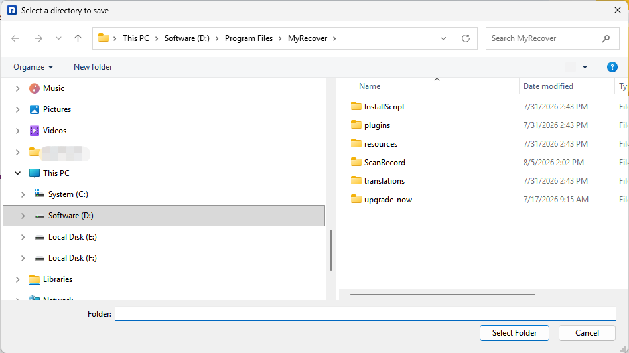Select Libraries in the navigation pane
Screen dimensions: 629x353
click(58, 279)
